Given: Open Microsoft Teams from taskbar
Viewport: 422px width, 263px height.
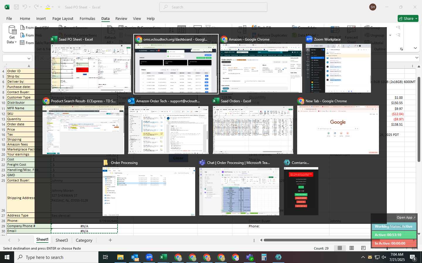Looking at the screenshot, I should [250, 257].
